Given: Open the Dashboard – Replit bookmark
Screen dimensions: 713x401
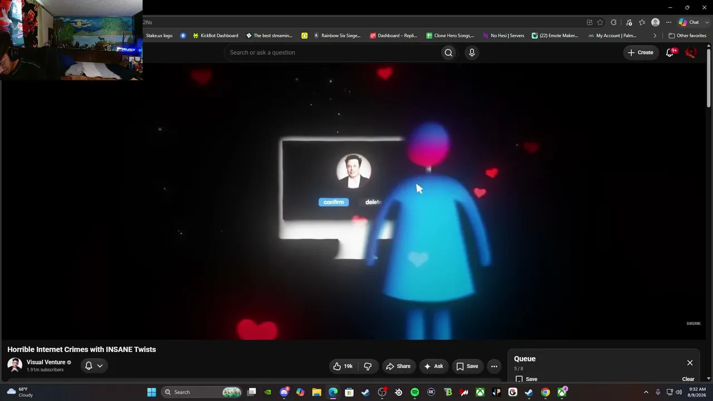Looking at the screenshot, I should [393, 36].
